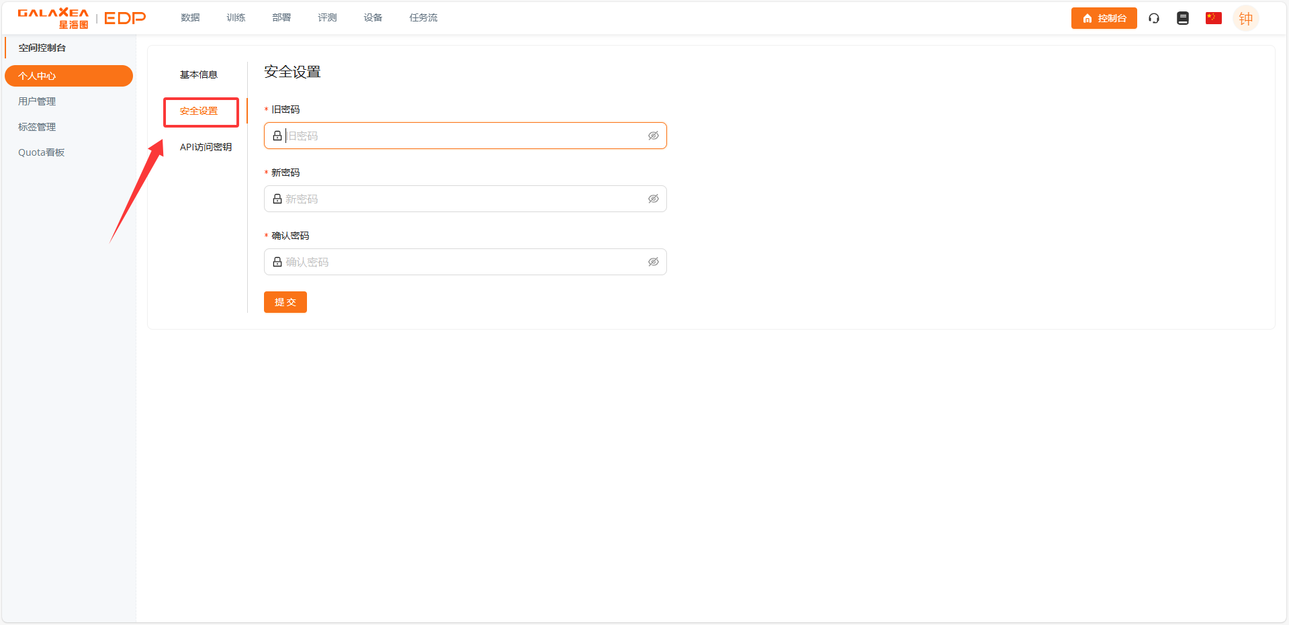Toggle new password visibility
This screenshot has width=1289, height=625.
[x=653, y=199]
